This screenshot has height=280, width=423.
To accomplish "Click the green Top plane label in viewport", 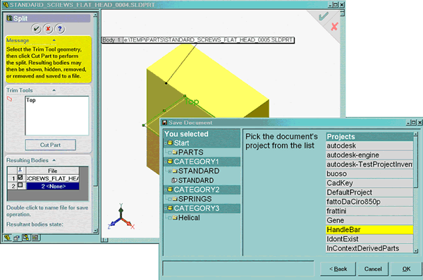I will [x=192, y=102].
